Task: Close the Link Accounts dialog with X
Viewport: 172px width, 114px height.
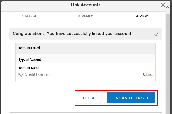Action: click(163, 5)
